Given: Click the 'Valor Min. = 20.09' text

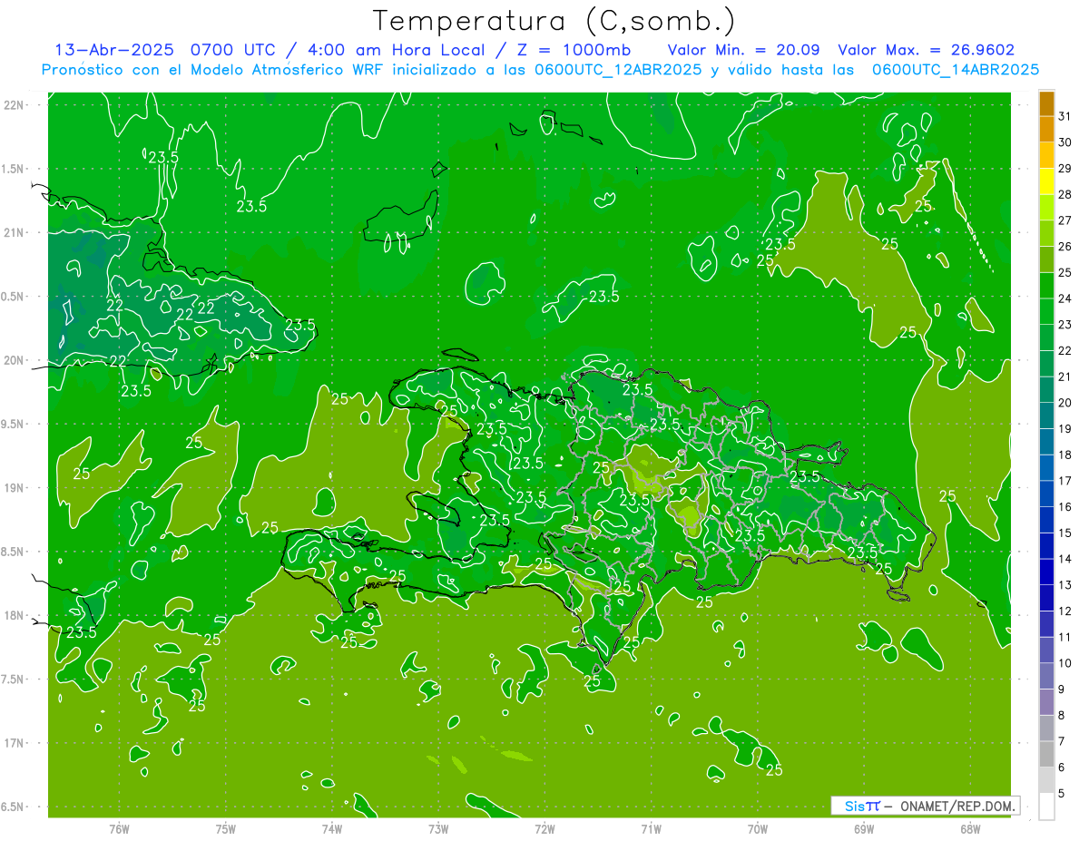Looking at the screenshot, I should [743, 50].
